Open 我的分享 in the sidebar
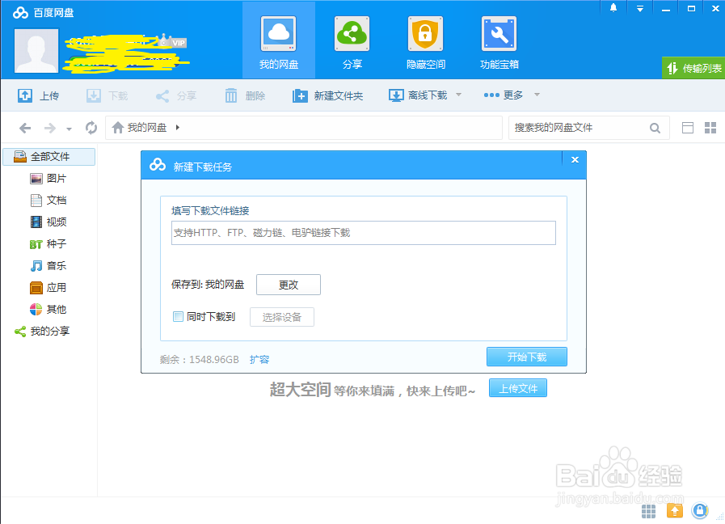Screen dimensions: 725x524 (x=42, y=332)
